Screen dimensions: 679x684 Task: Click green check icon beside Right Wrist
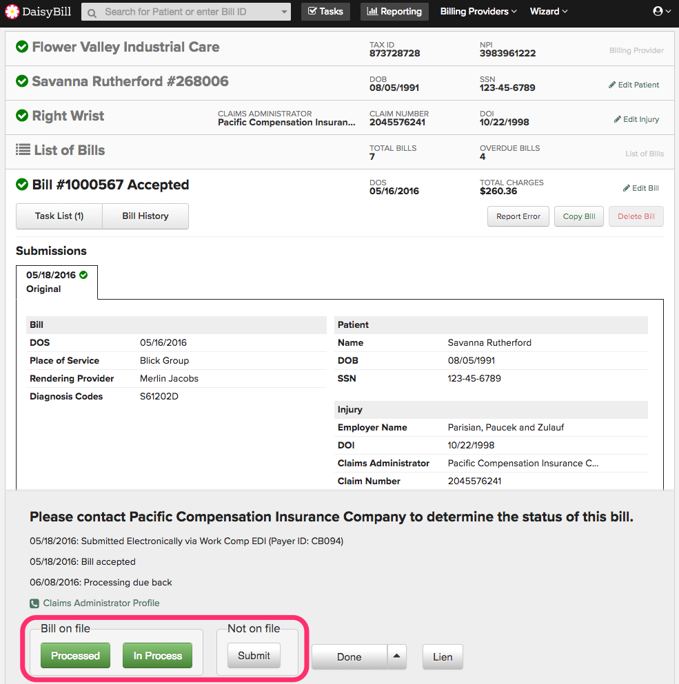tap(22, 116)
